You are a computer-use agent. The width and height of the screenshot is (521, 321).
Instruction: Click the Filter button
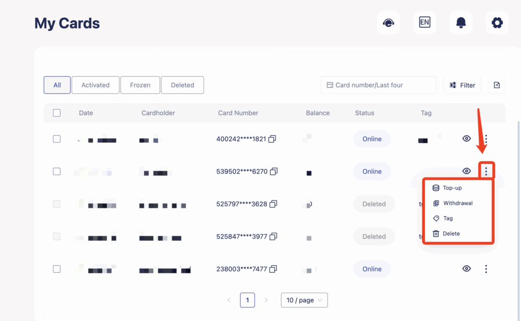[462, 85]
